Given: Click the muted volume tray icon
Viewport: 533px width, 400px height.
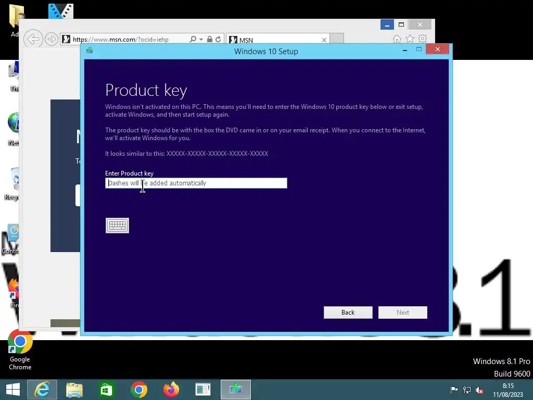Looking at the screenshot, I should click(479, 390).
